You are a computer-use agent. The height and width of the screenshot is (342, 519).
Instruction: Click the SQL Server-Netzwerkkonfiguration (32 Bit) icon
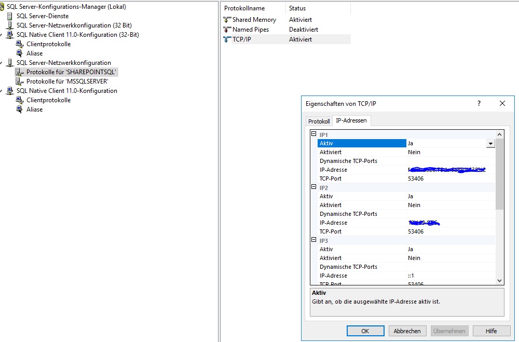click(10, 25)
